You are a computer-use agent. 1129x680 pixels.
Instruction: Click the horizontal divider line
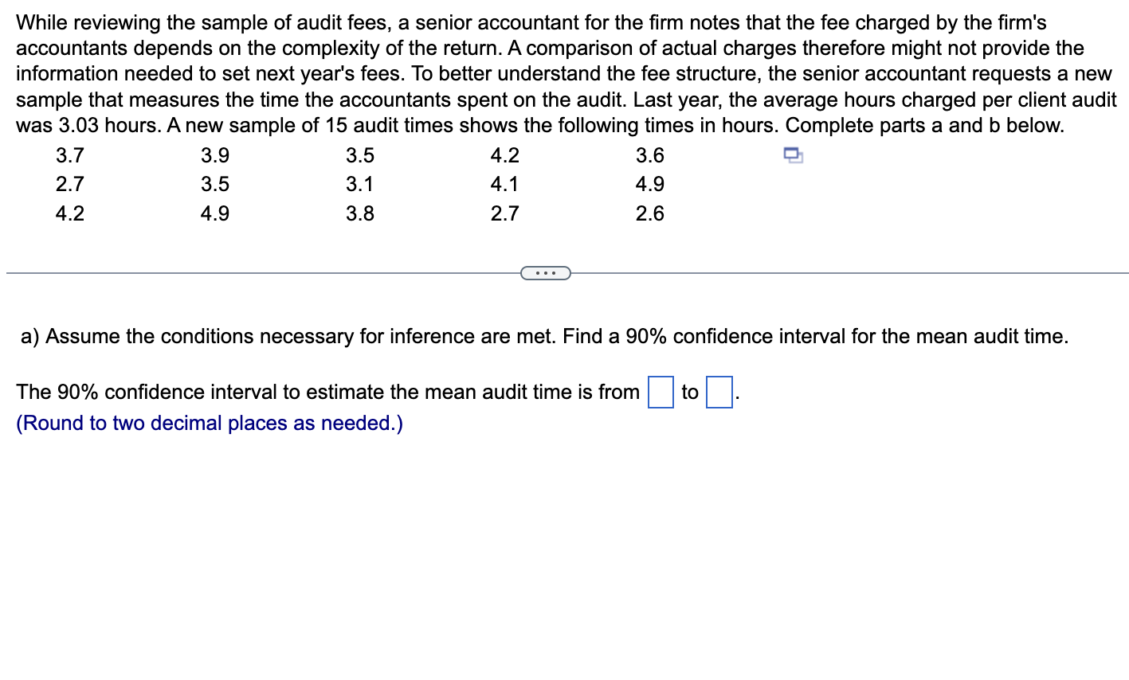click(x=239, y=272)
